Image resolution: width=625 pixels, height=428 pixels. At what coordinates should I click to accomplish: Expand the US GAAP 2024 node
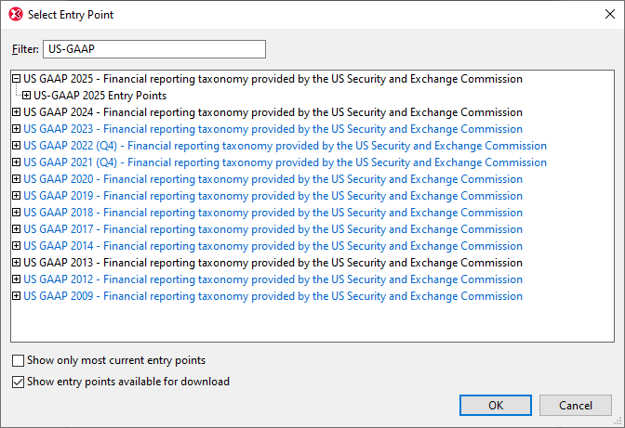point(17,112)
